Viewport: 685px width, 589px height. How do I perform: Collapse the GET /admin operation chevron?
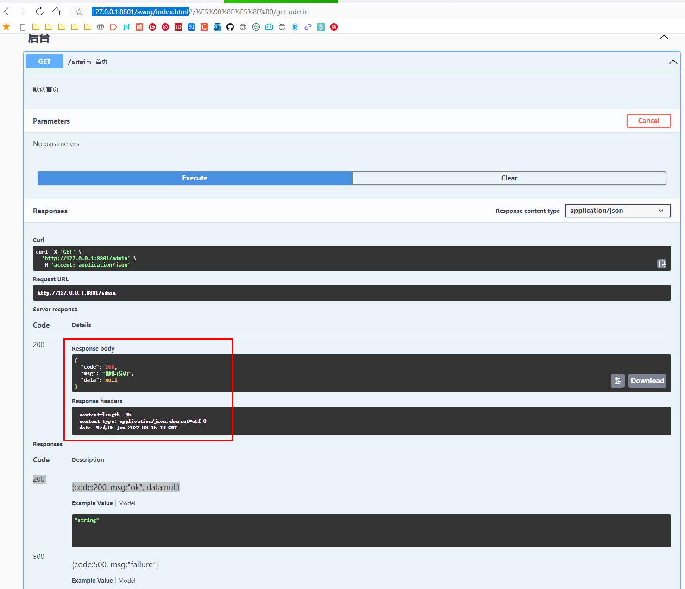coord(673,62)
